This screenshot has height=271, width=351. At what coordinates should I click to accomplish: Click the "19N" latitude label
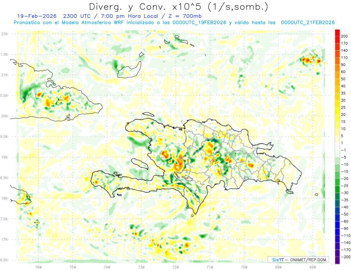coord(4,157)
